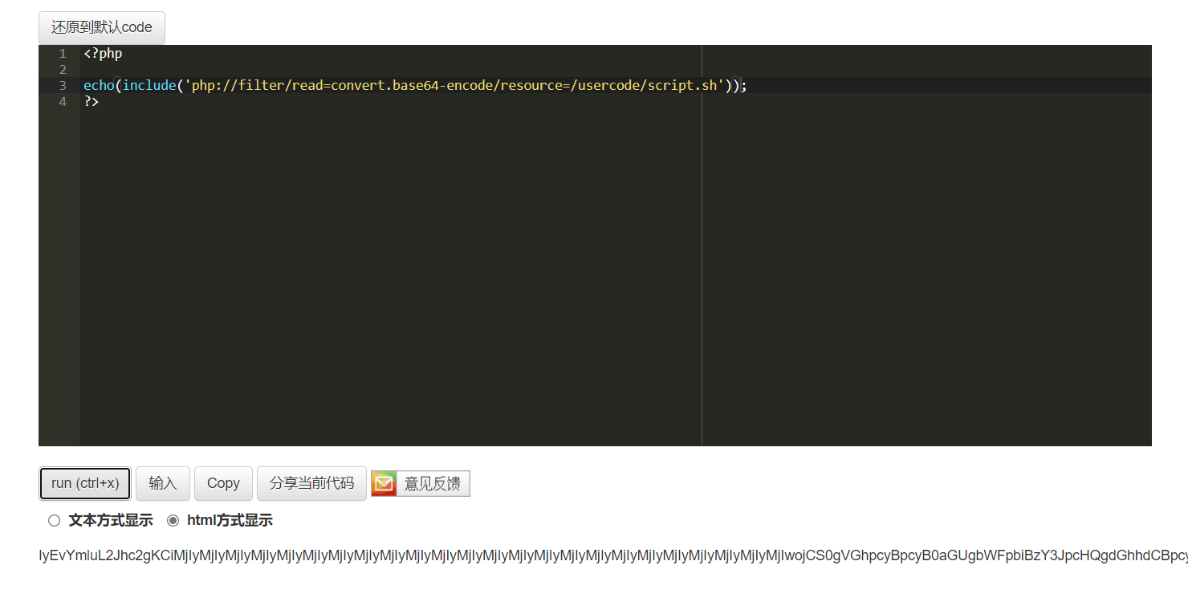Click line number 1 in gutter

click(x=63, y=54)
